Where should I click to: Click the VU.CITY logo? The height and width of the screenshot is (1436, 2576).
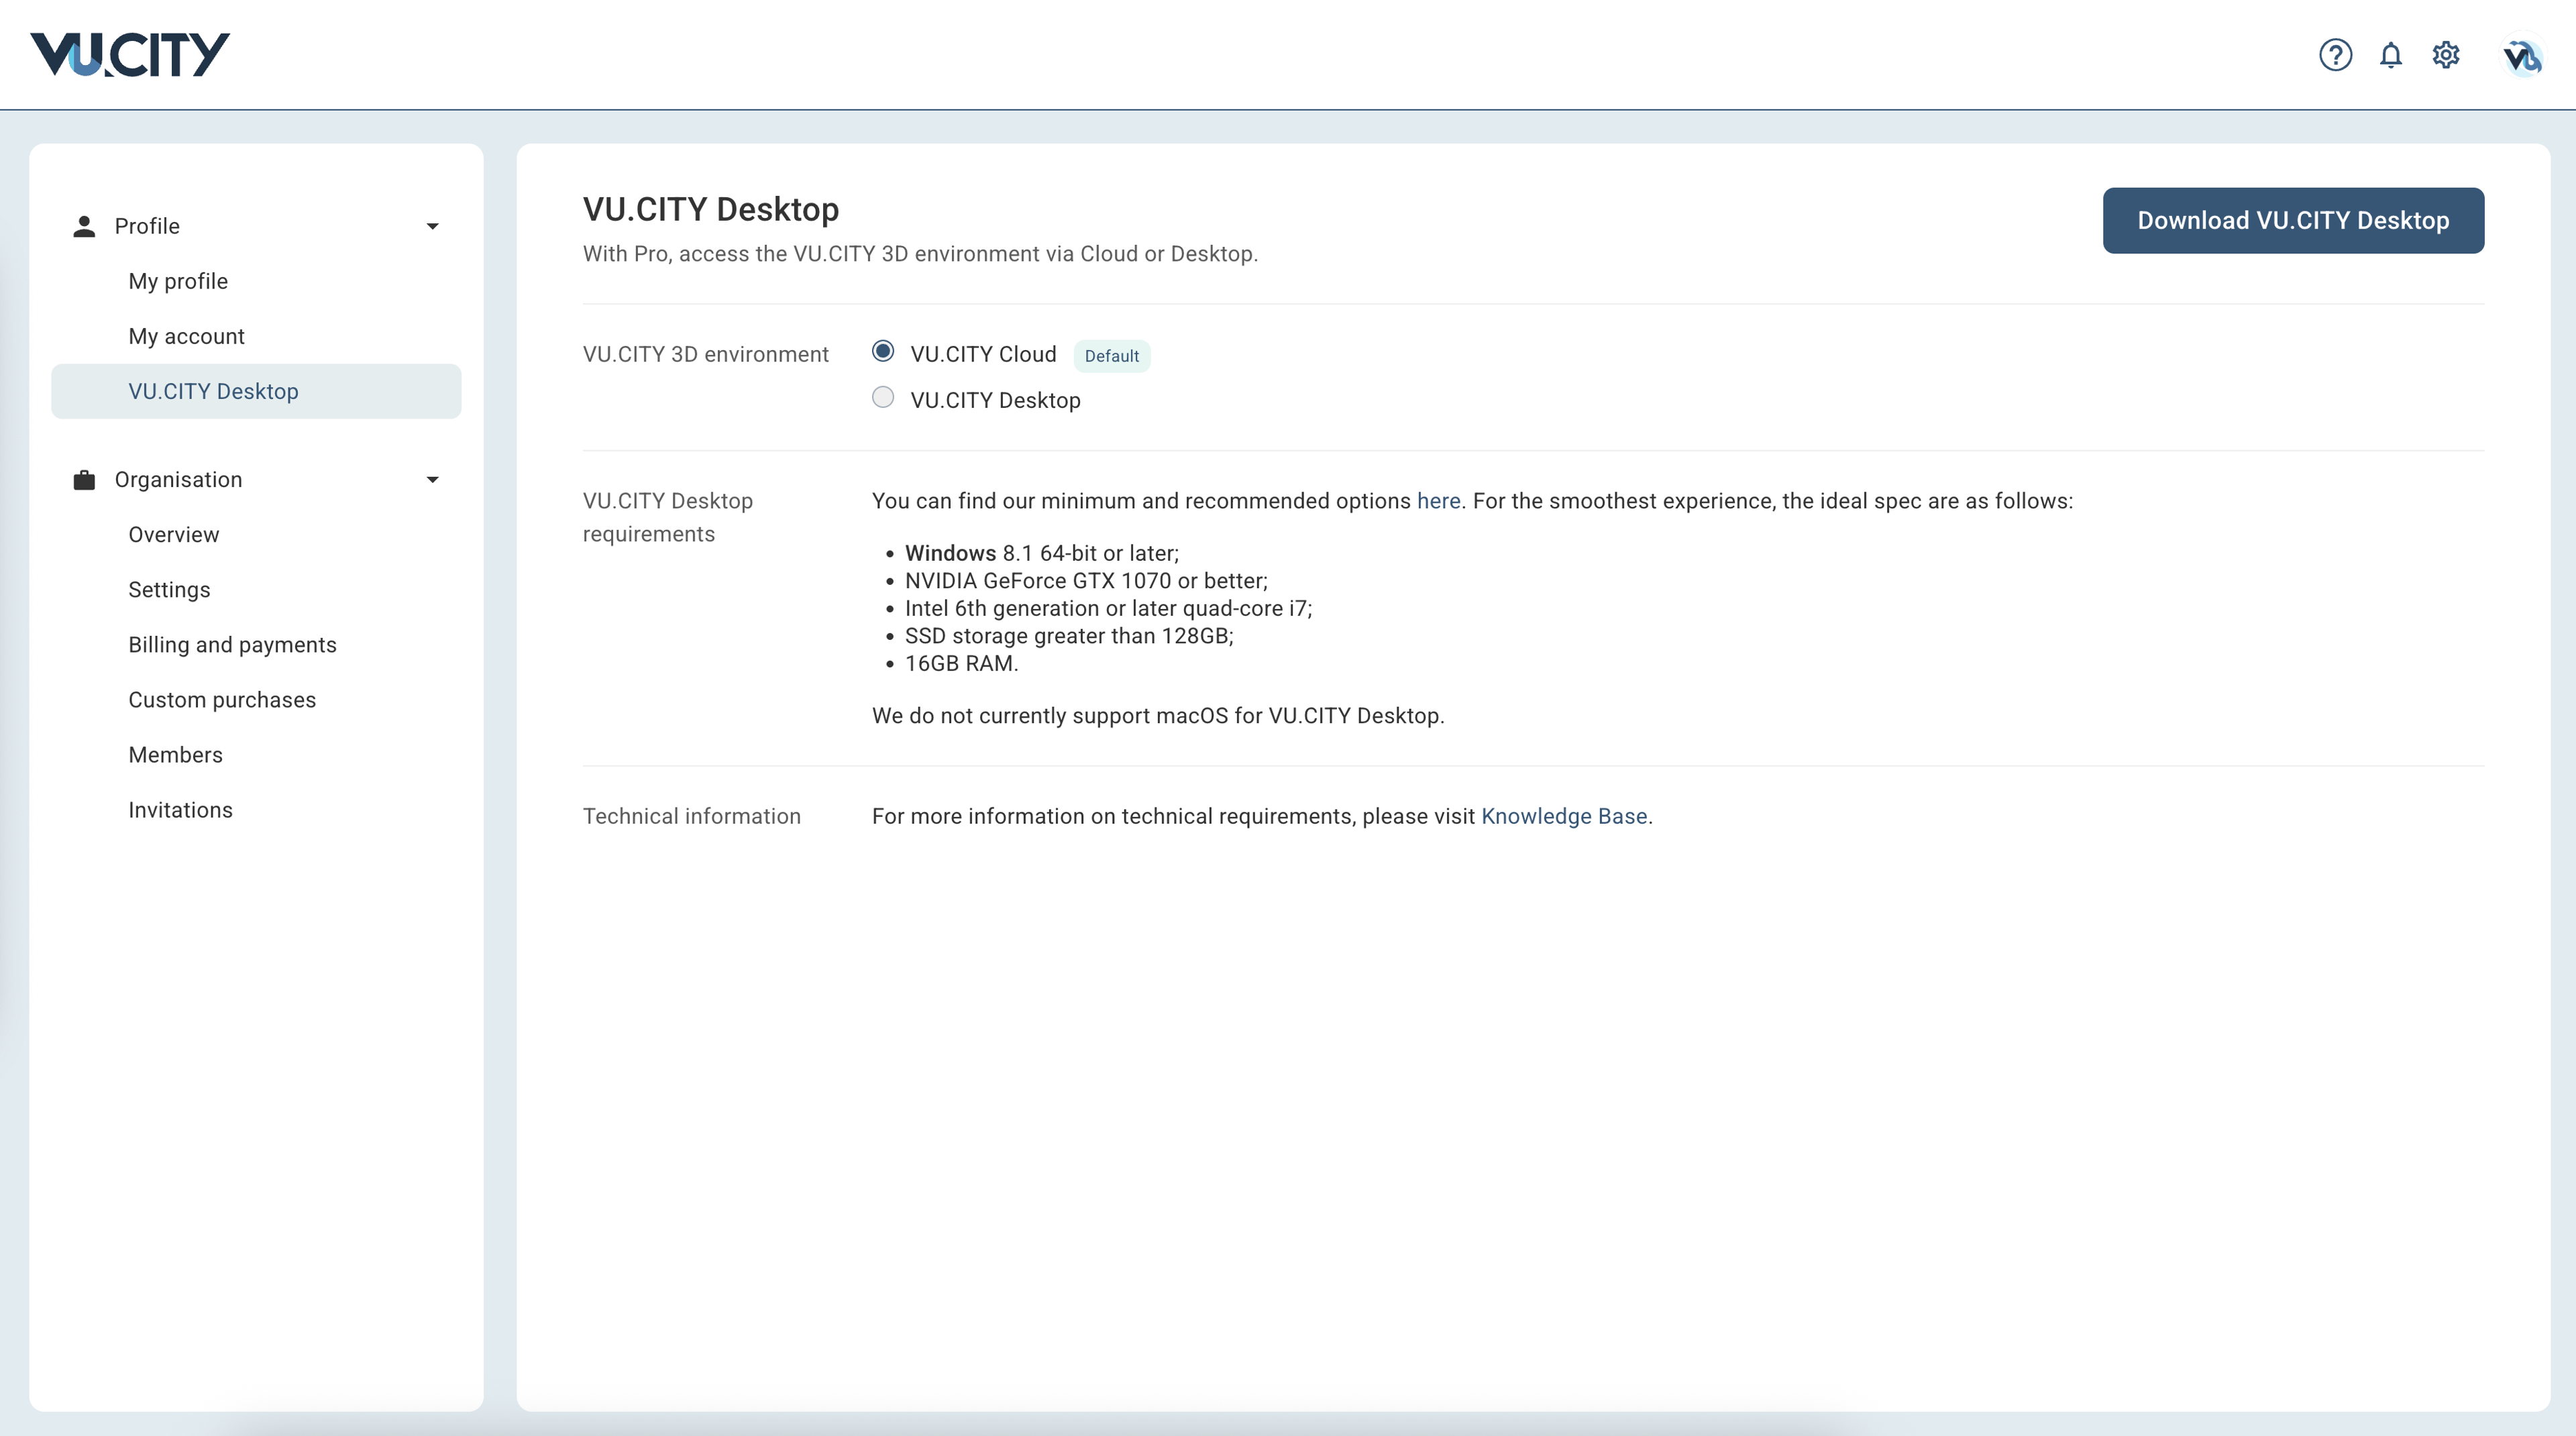tap(130, 54)
